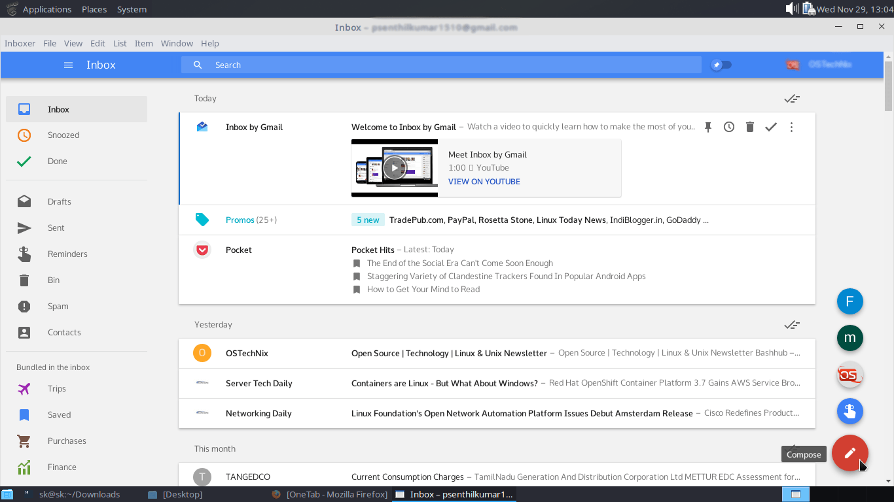The image size is (894, 502).
Task: Pin the Welcome to Inbox email
Action: click(x=708, y=127)
